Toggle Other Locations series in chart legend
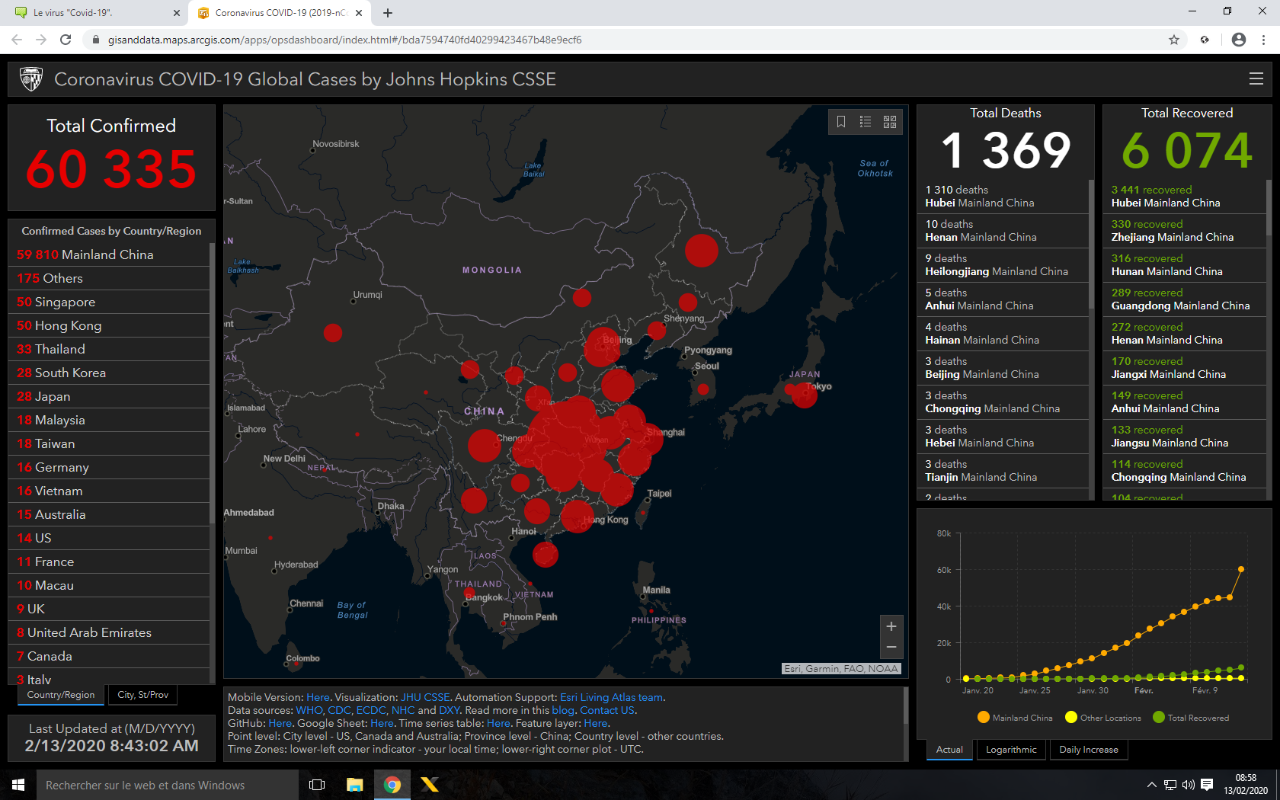 point(1103,718)
